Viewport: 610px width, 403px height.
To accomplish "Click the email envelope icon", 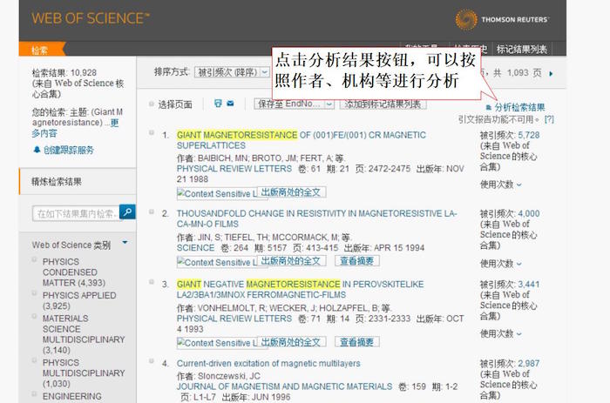I will 230,104.
